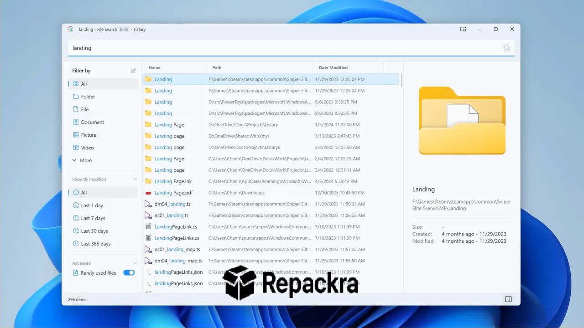
Task: Click date 2/4/2022 12:05:50 AM
Action: pyautogui.click(x=338, y=147)
